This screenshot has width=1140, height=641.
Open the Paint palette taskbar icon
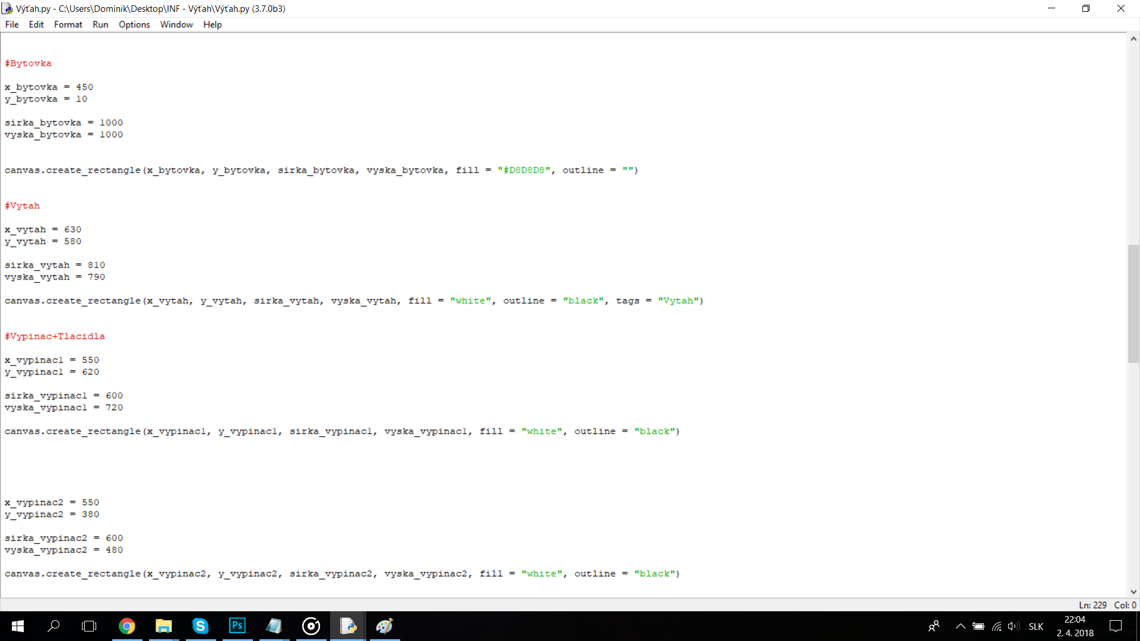click(x=385, y=626)
